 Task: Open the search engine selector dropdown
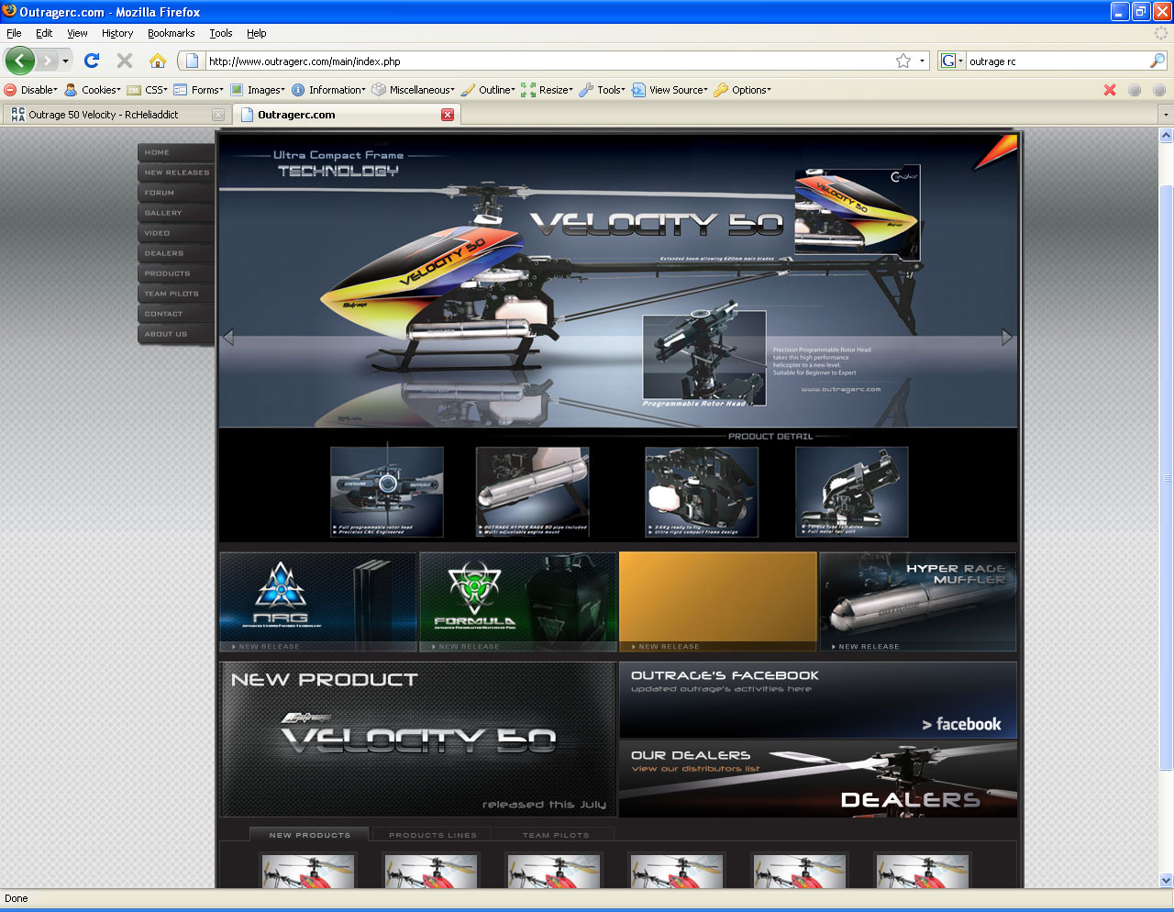[951, 61]
